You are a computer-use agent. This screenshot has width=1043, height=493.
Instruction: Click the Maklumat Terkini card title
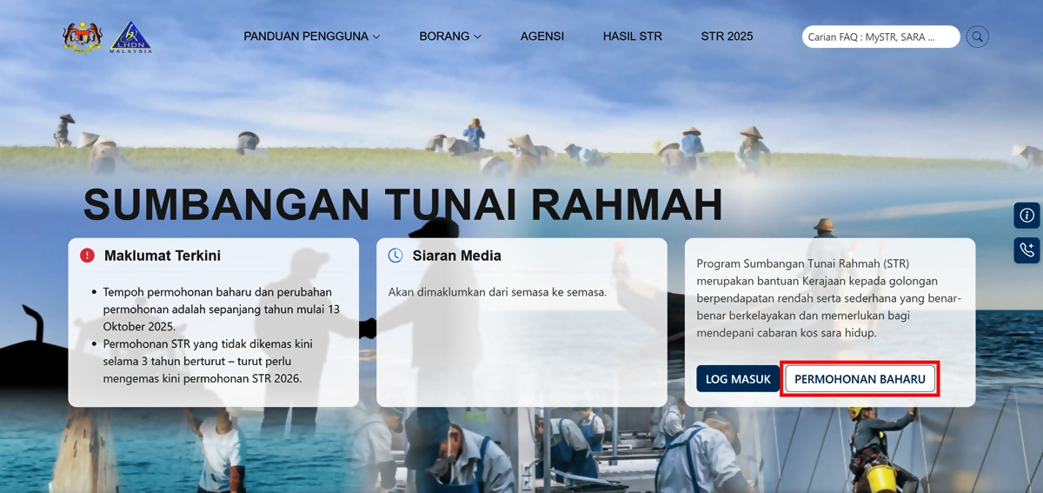pos(162,256)
